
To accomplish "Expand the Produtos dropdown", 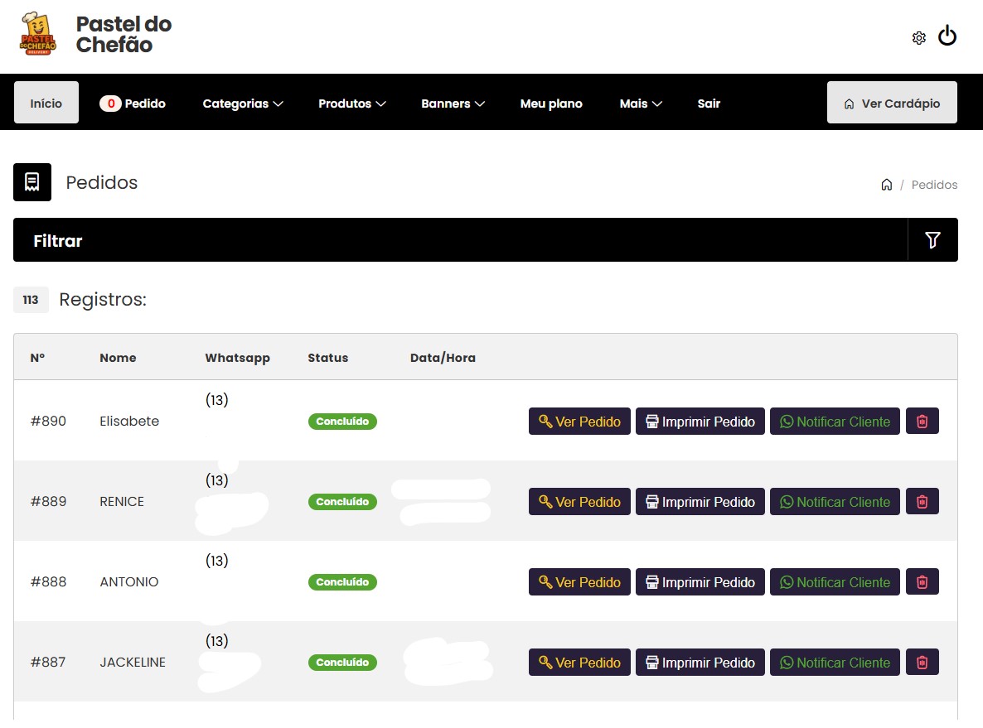I will pos(352,104).
